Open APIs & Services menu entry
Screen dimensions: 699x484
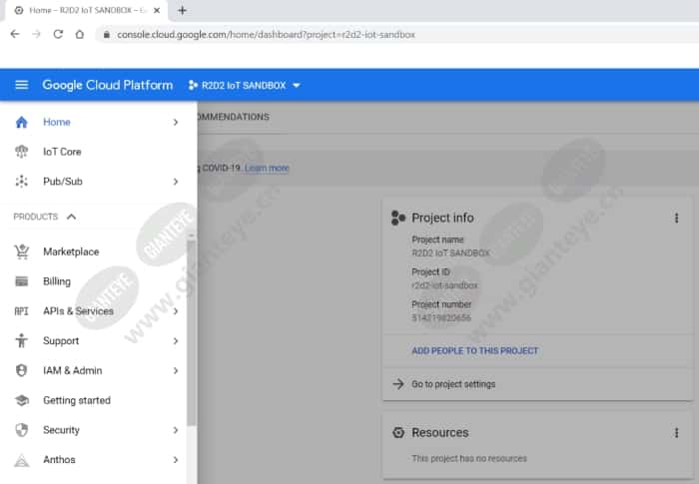point(78,311)
